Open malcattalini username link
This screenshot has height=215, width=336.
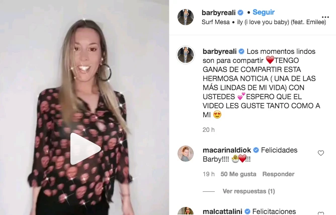click(222, 211)
